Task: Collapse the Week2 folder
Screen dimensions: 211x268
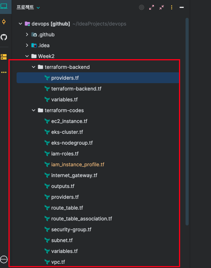Action: tap(27, 56)
